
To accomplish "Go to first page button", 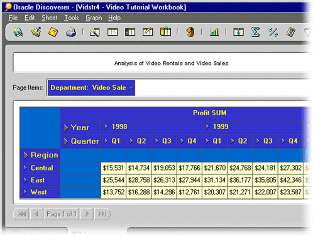I will (21, 214).
